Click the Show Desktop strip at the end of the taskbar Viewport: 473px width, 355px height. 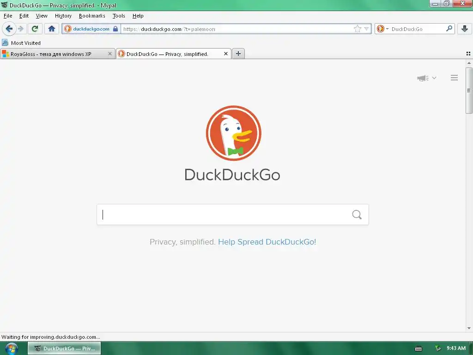tap(471, 349)
